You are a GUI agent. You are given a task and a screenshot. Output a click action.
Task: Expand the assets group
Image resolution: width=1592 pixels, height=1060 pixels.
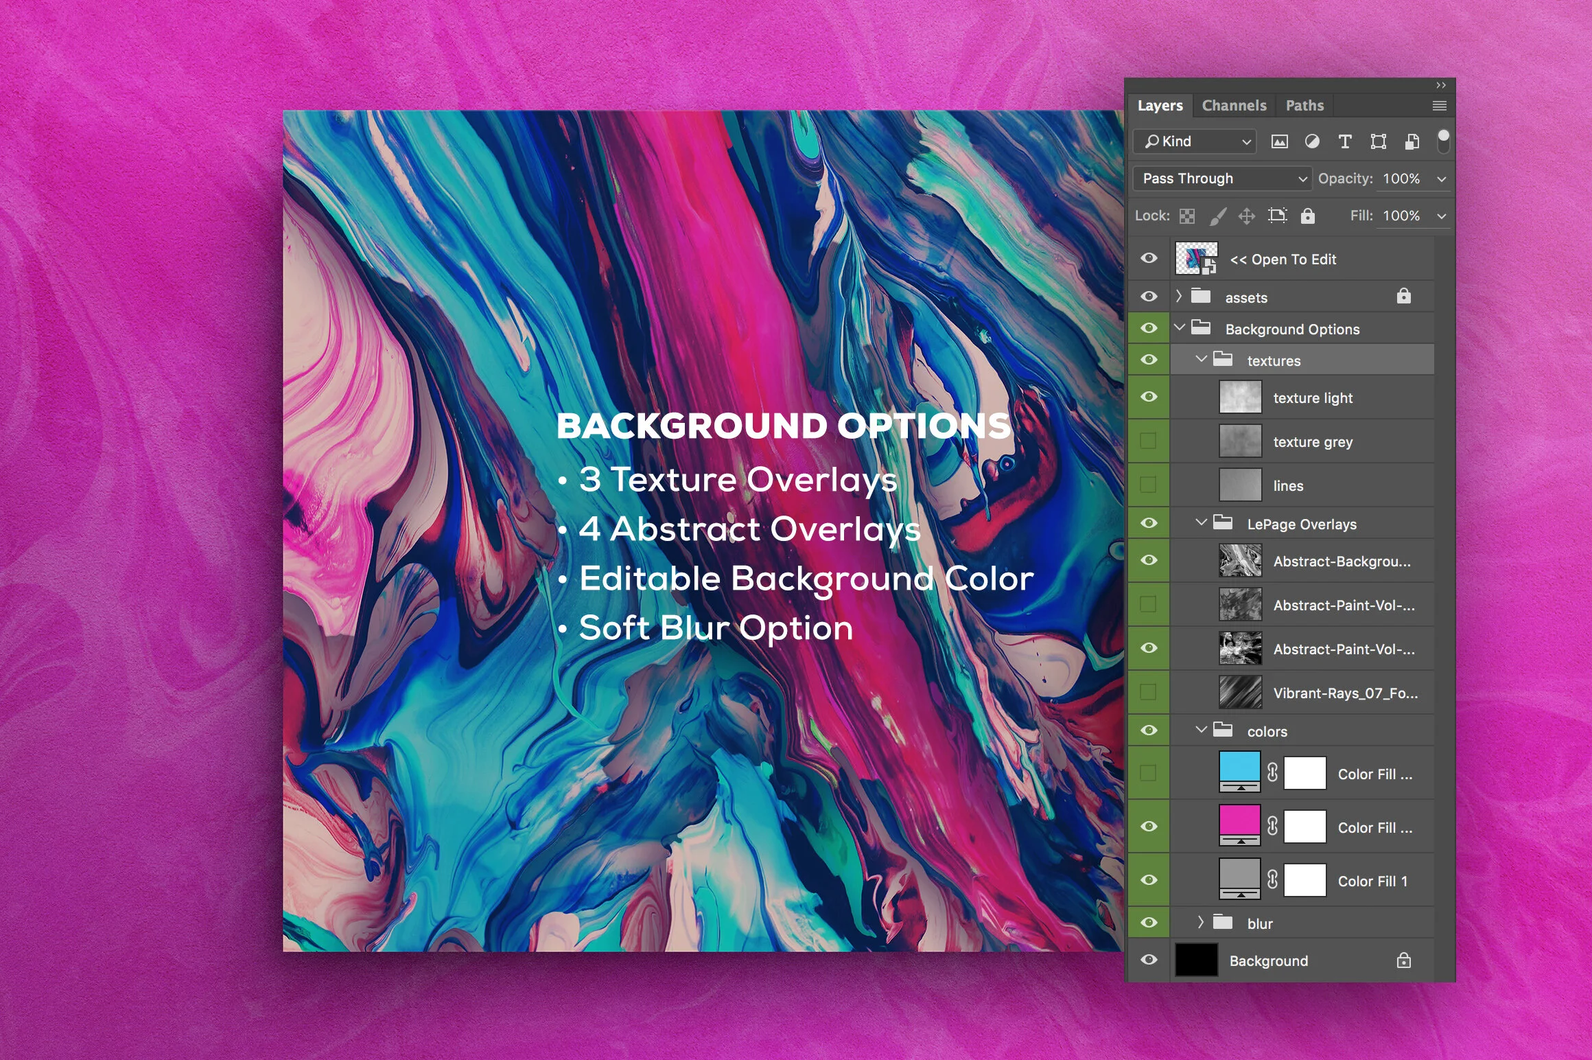pyautogui.click(x=1178, y=297)
